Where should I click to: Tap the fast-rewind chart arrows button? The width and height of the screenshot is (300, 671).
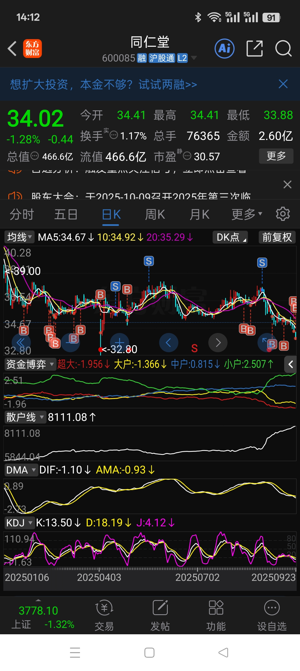(21, 342)
